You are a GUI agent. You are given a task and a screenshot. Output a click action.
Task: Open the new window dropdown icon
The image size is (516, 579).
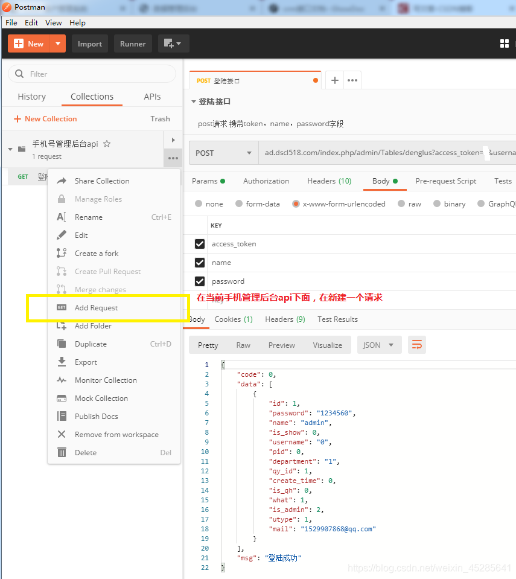click(173, 43)
